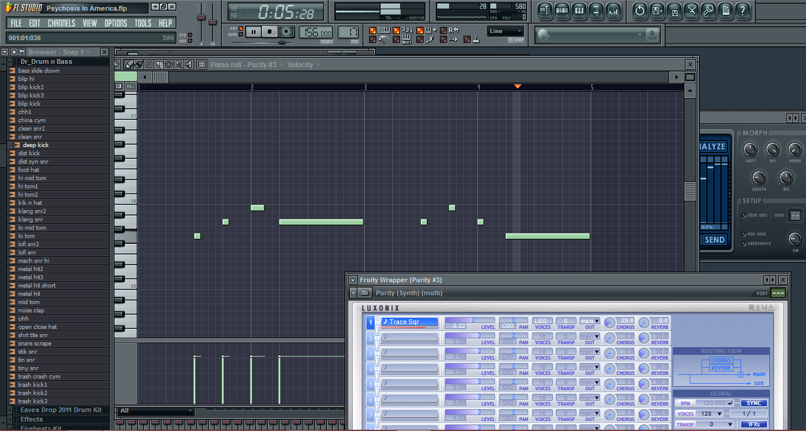Click the LEG voices field on channel 1

[542, 321]
